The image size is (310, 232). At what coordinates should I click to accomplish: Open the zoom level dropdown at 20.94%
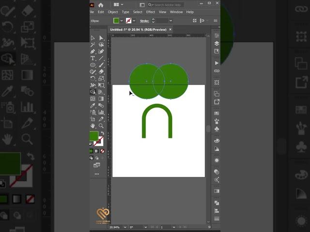[125, 227]
